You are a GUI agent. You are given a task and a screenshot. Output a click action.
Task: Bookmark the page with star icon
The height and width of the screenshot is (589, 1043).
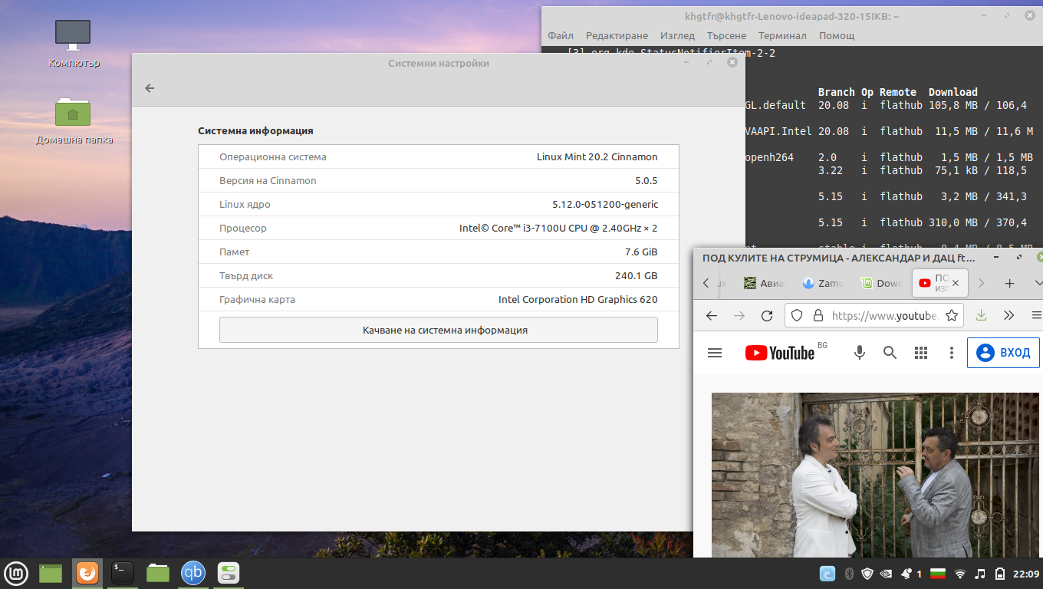coord(952,315)
